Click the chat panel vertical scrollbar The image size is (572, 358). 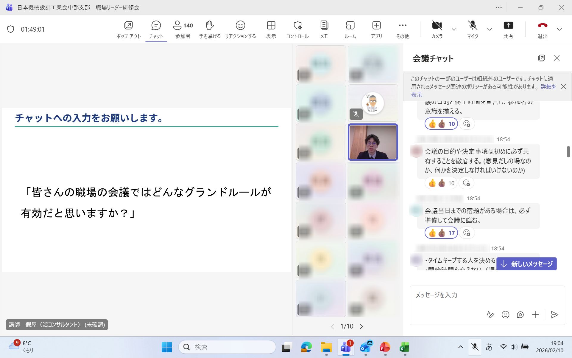click(568, 152)
